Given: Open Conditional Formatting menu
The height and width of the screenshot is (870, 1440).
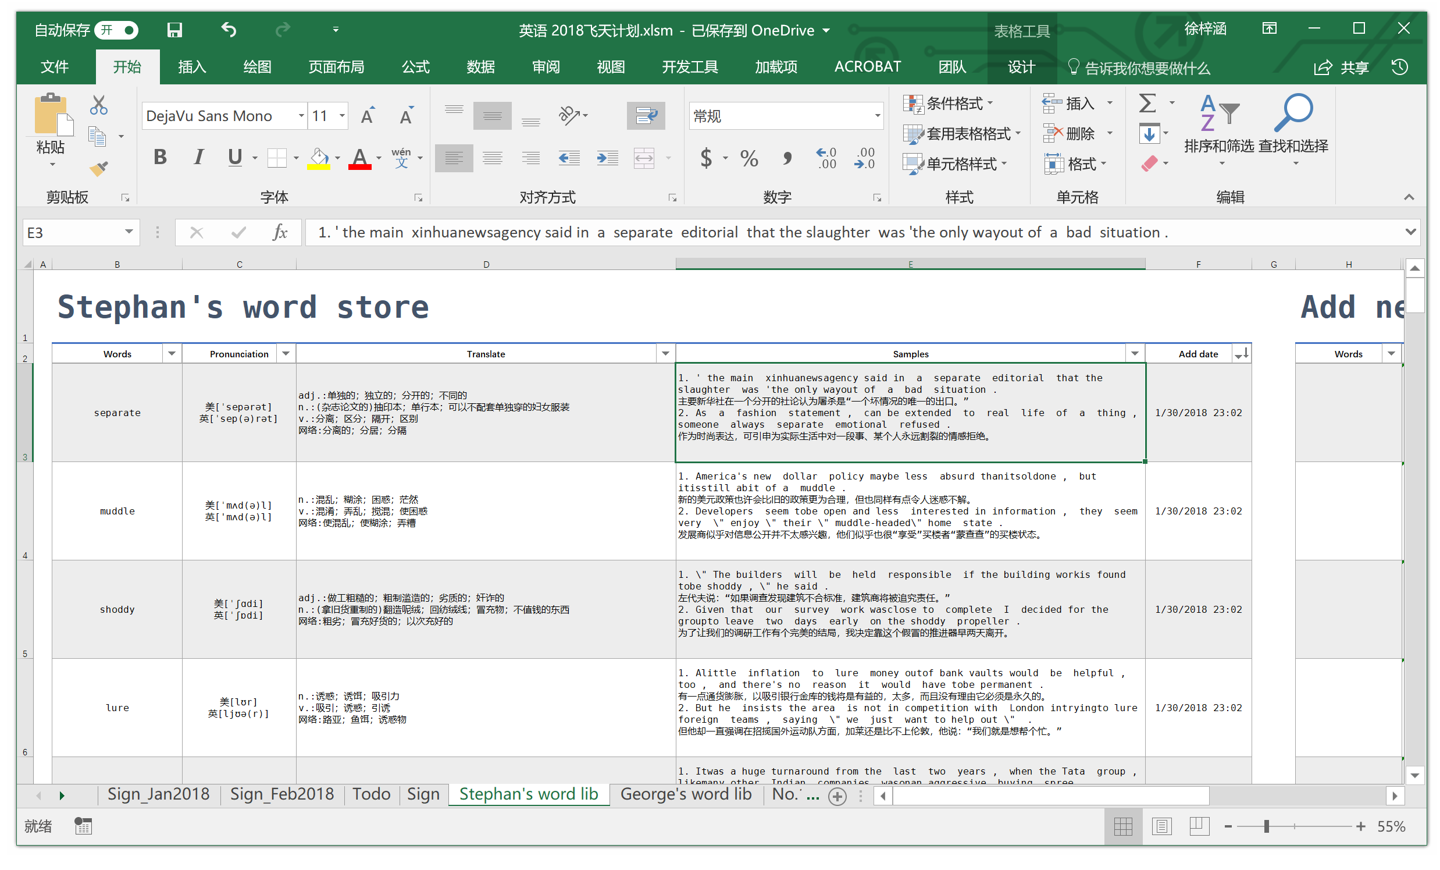Looking at the screenshot, I should pos(947,104).
